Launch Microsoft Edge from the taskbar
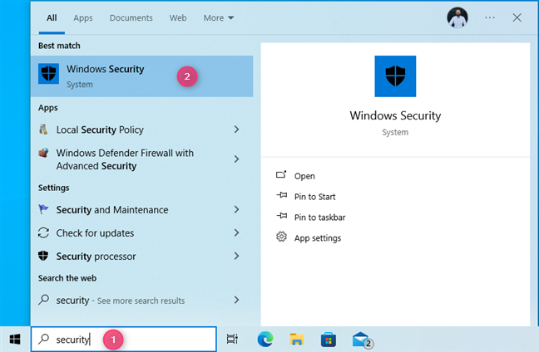Screen dimensions: 539x352 point(265,339)
